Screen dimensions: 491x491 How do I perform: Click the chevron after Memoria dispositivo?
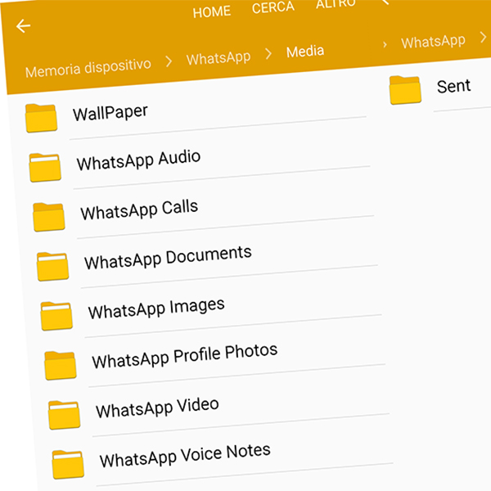pyautogui.click(x=169, y=61)
